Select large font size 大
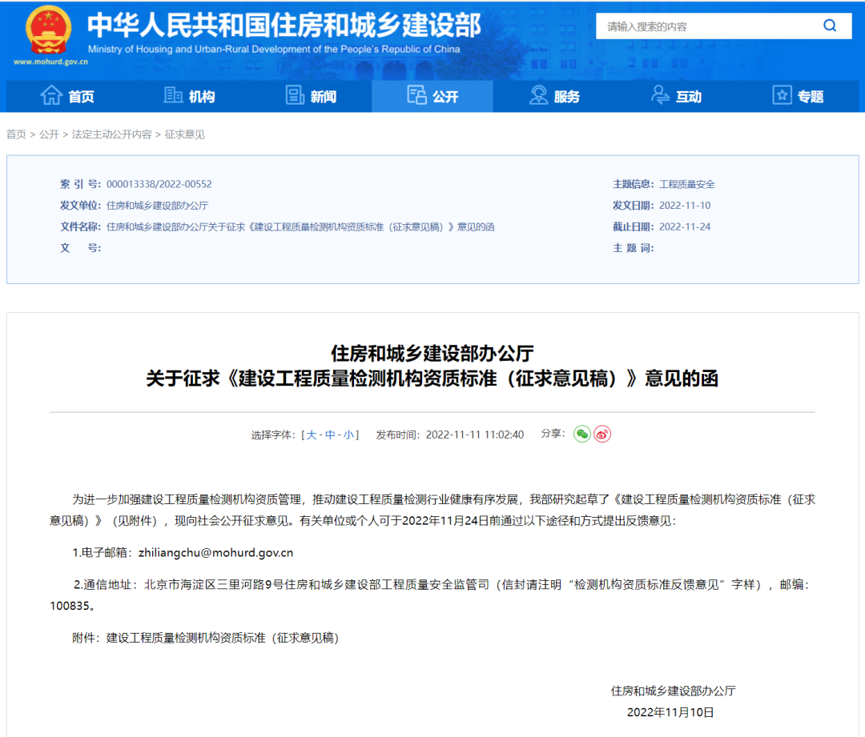This screenshot has width=865, height=737. tap(311, 435)
